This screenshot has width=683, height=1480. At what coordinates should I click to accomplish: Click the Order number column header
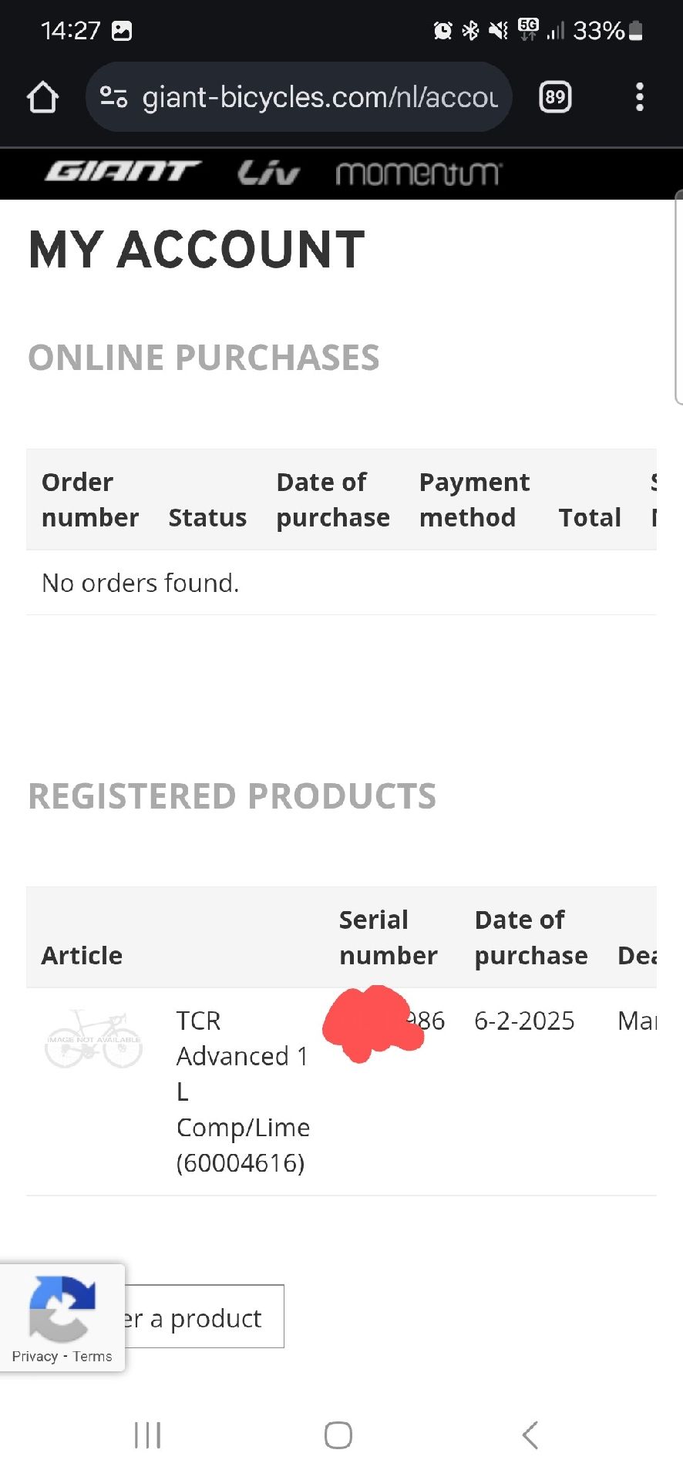[x=90, y=499]
